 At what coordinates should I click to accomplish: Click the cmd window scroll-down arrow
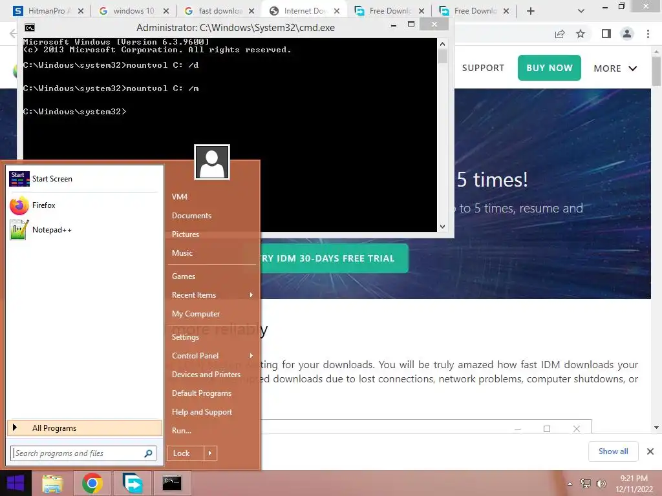(x=442, y=227)
